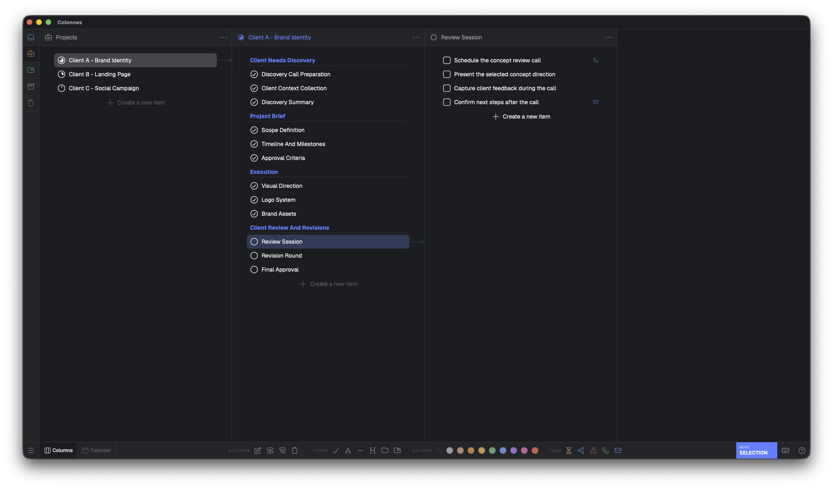
Task: Set item type to folder
Action: 385,450
